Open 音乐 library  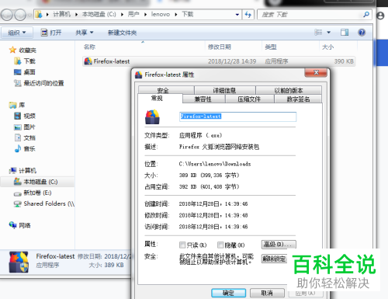click(x=25, y=148)
